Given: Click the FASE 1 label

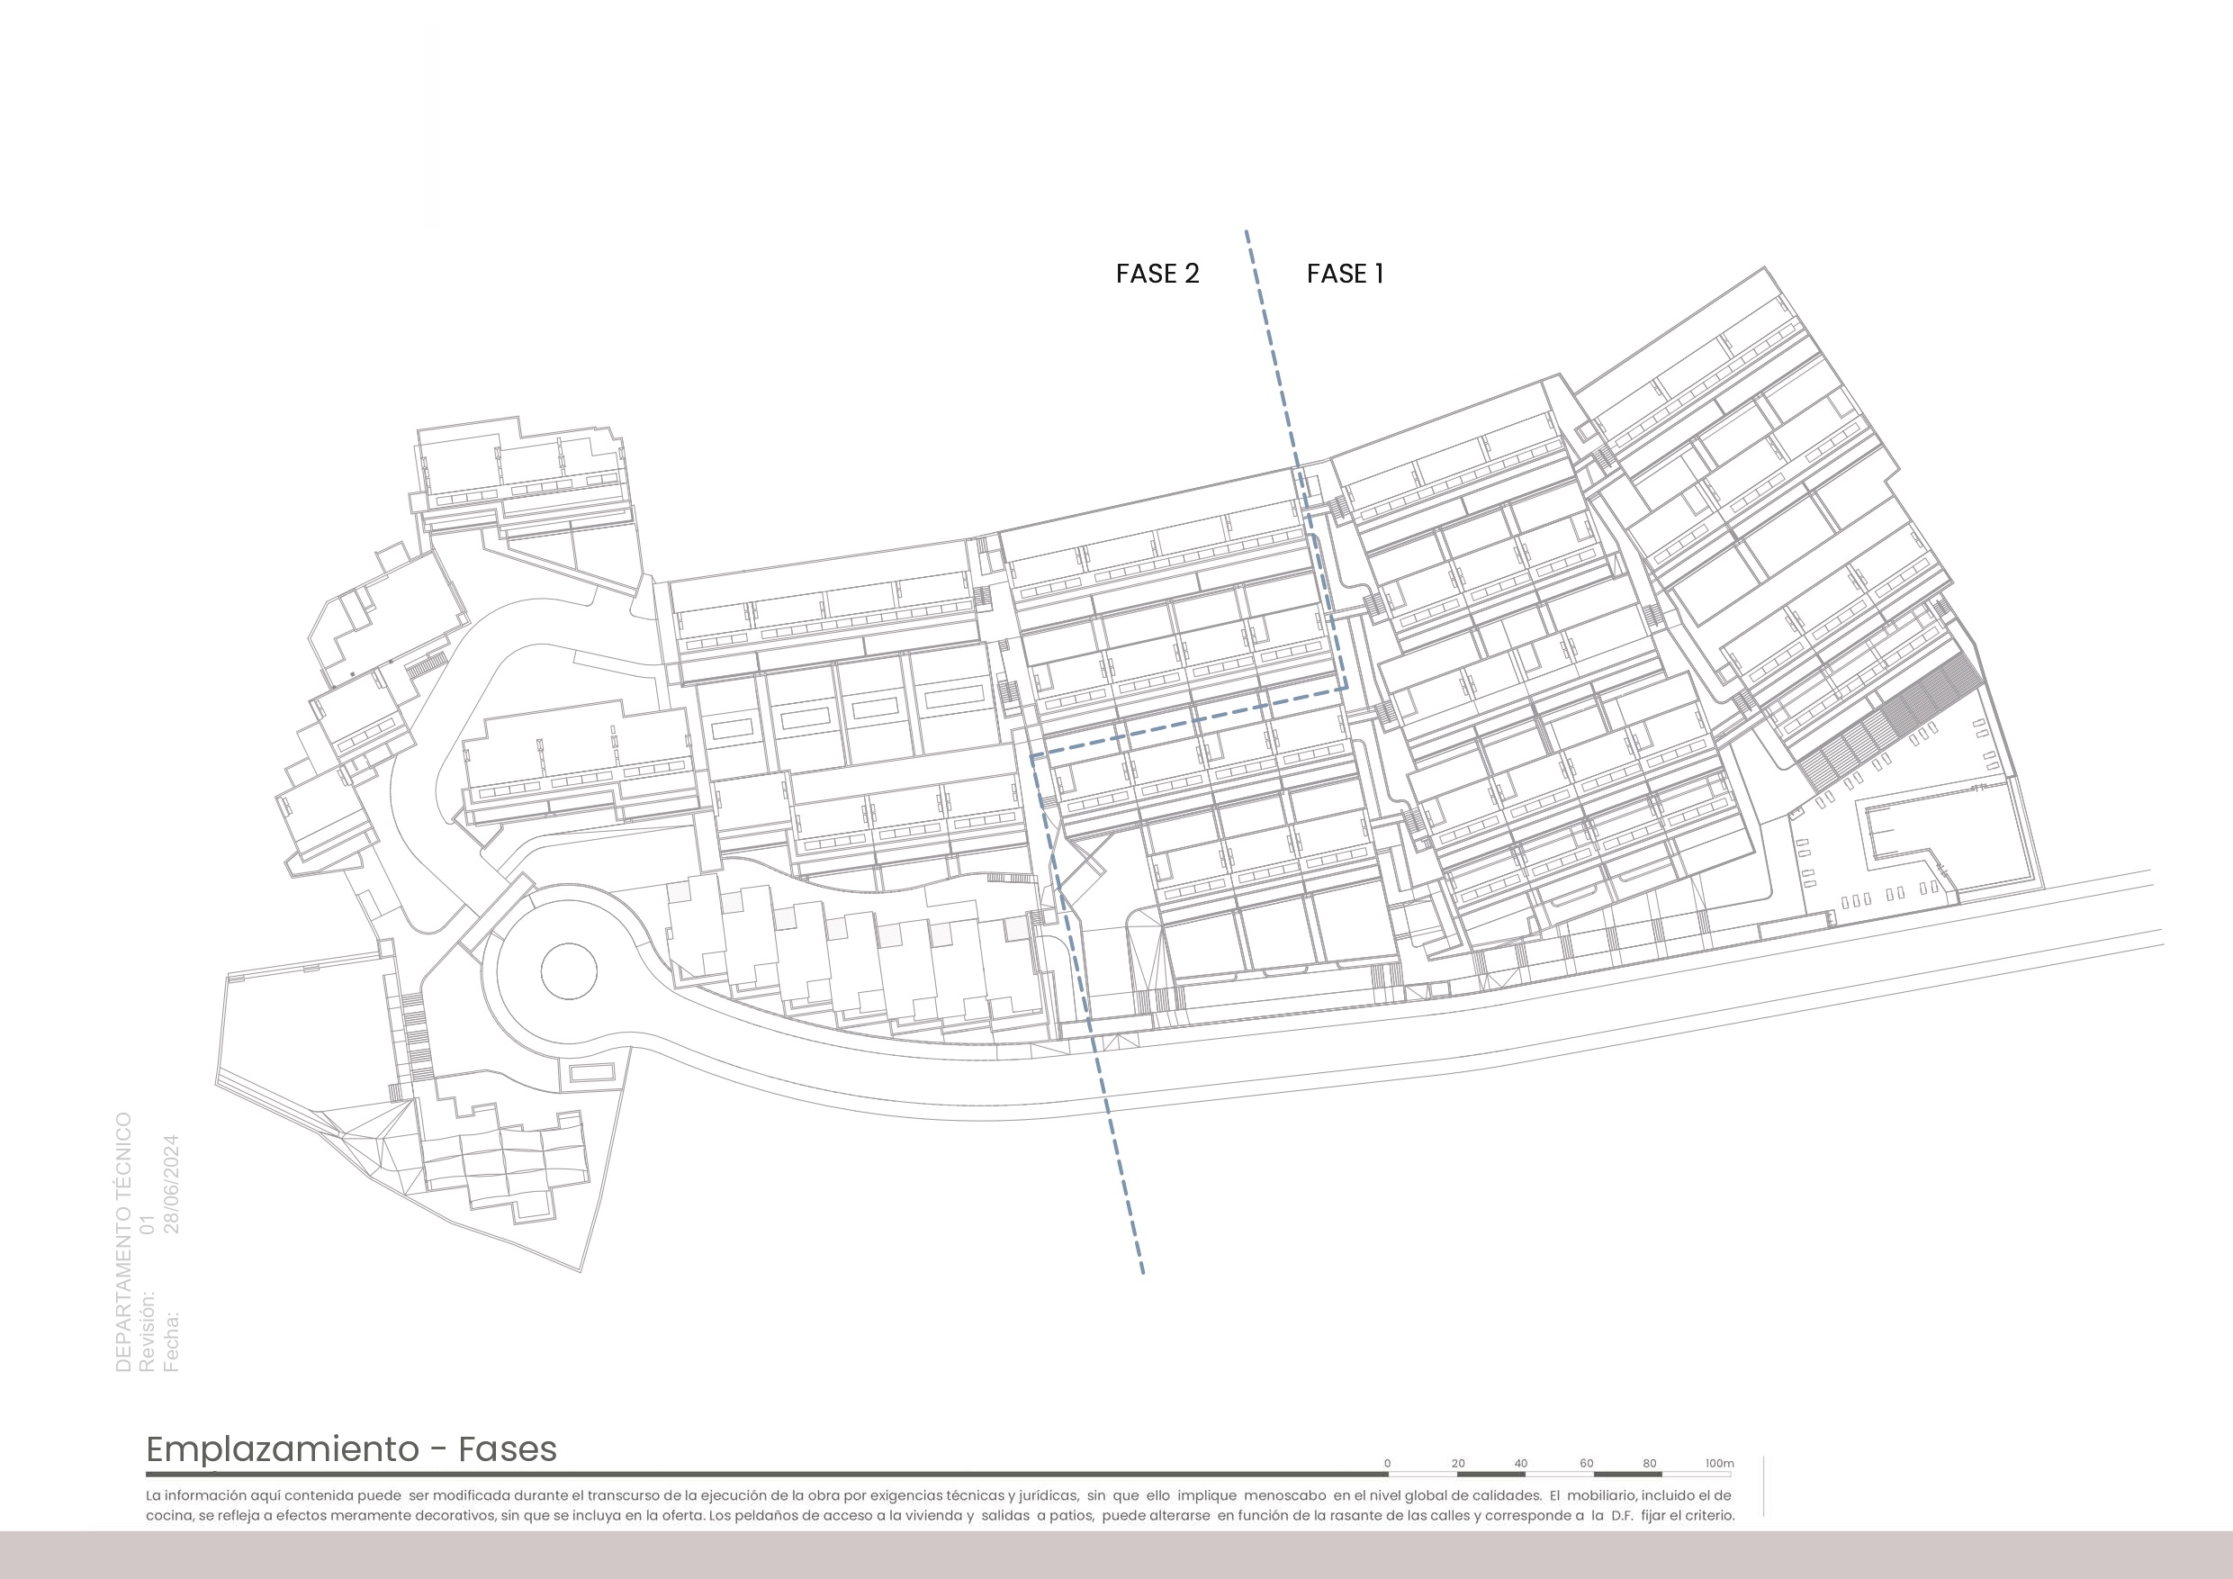Looking at the screenshot, I should pos(1345,275).
